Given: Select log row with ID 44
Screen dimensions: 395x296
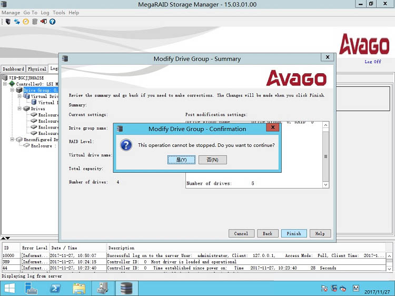Looking at the screenshot, I should [194, 268].
